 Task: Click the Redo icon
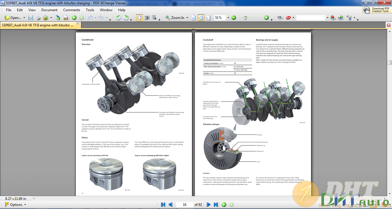click(101, 18)
